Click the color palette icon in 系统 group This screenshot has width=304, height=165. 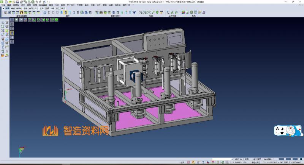[x=183, y=12]
